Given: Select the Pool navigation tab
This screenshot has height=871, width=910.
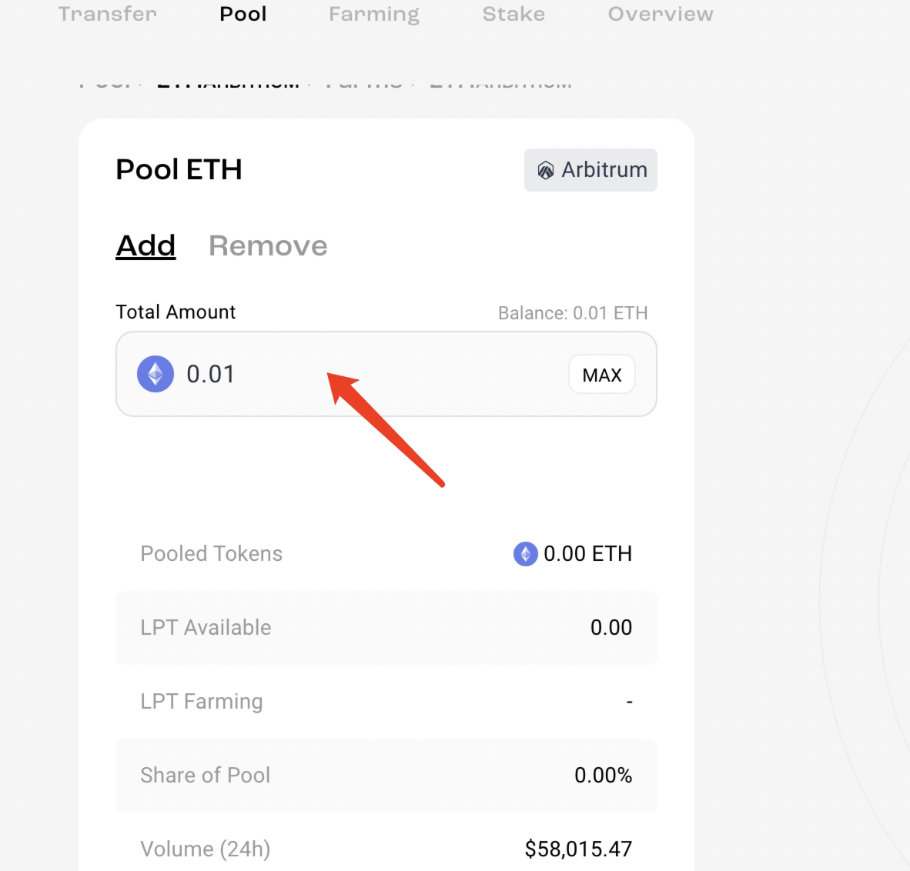Looking at the screenshot, I should [x=243, y=14].
